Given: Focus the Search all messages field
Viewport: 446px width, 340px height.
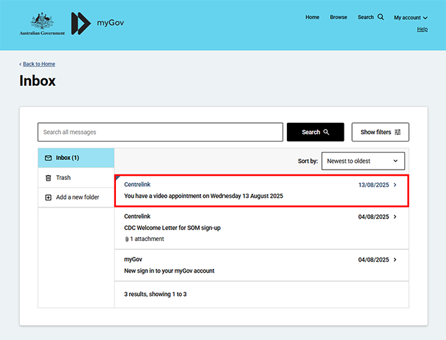Looking at the screenshot, I should [x=160, y=132].
